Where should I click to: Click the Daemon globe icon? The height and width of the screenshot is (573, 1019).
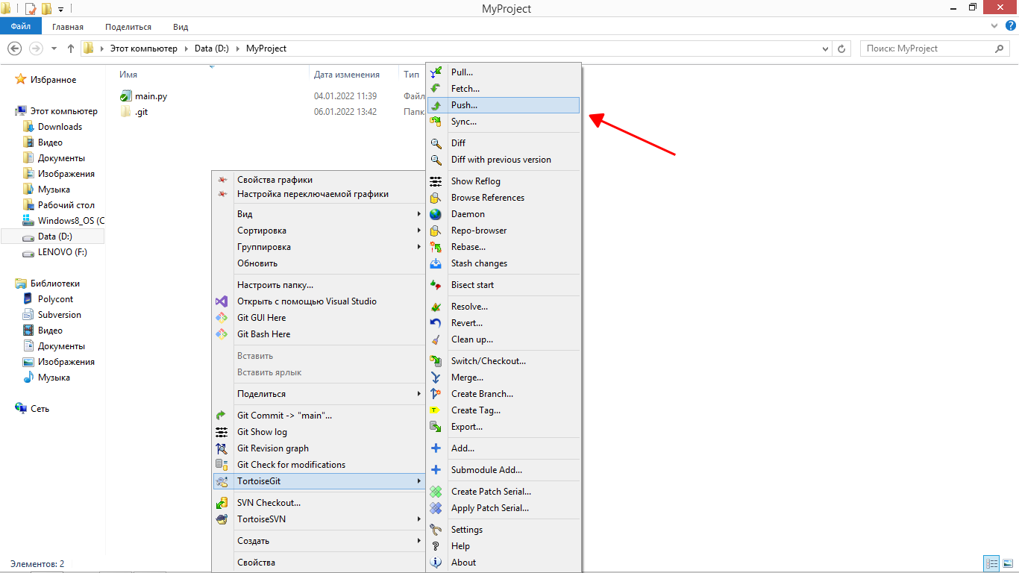click(436, 214)
